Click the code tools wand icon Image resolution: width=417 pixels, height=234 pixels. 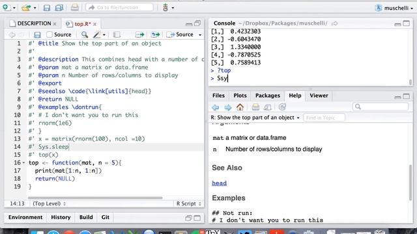[x=97, y=34]
